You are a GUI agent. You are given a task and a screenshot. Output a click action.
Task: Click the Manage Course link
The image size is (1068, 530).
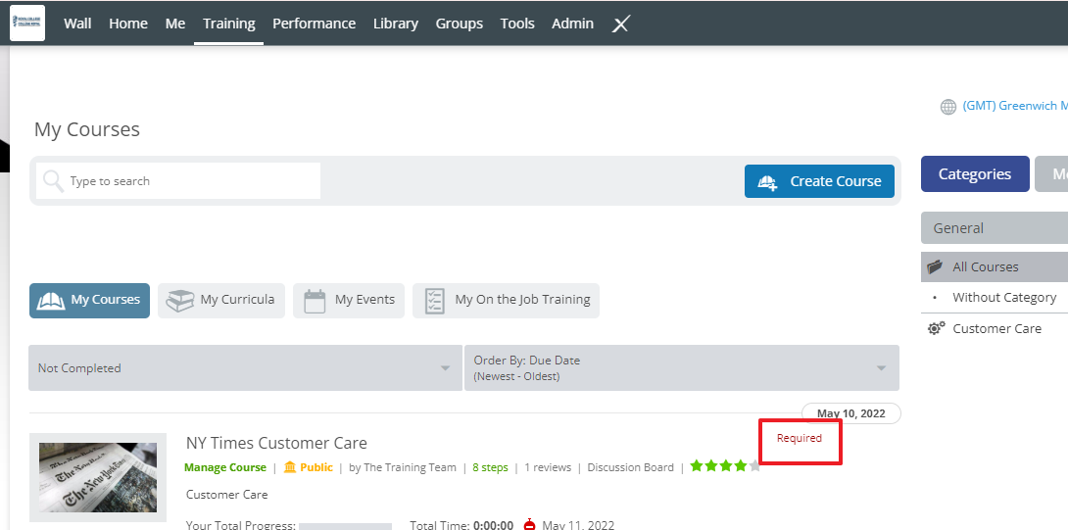point(224,467)
